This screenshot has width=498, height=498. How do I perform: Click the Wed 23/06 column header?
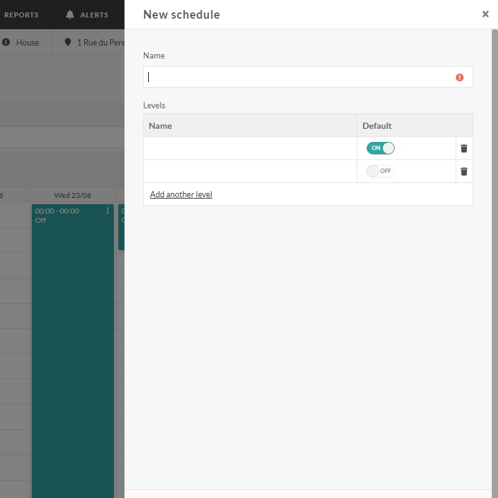pos(72,195)
